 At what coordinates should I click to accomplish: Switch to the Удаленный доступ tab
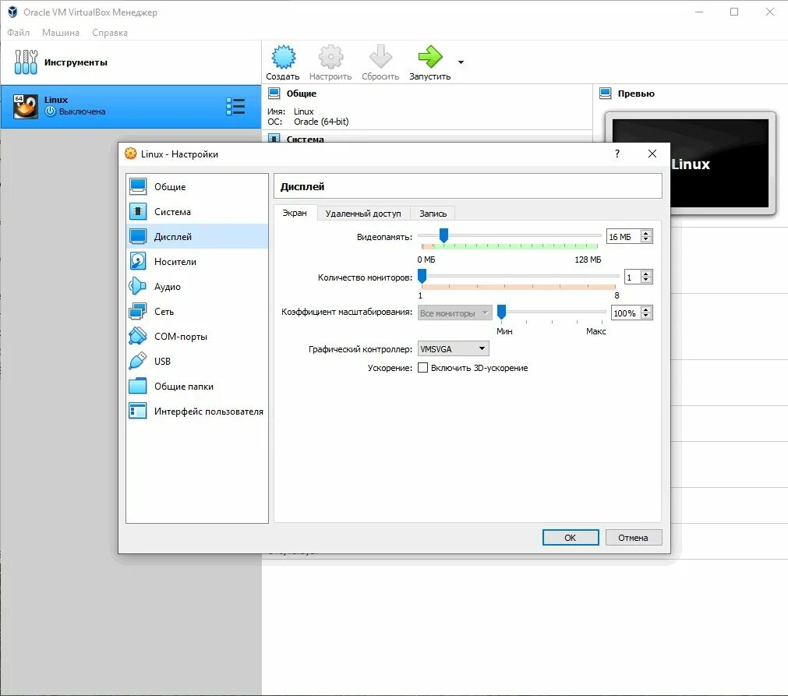(x=363, y=214)
